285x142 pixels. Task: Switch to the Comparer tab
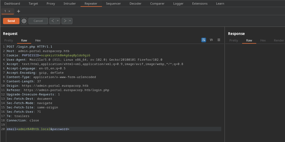pos(157,4)
